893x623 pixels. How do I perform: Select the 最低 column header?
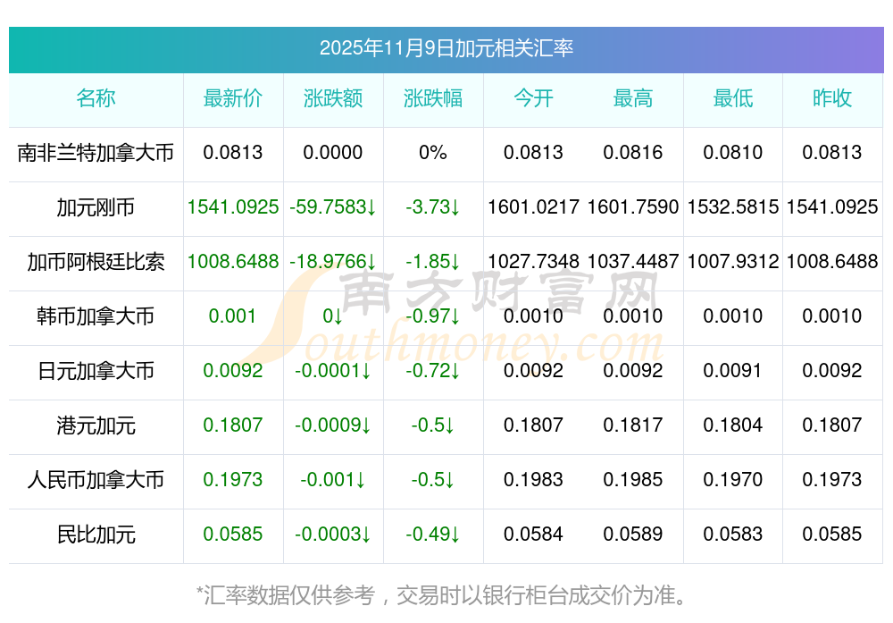(x=733, y=98)
